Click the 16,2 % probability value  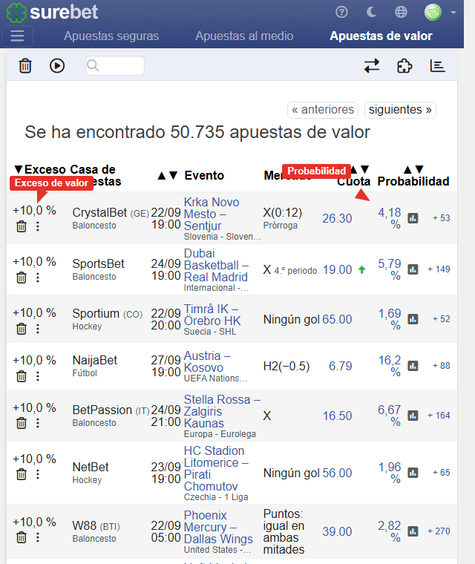click(390, 366)
